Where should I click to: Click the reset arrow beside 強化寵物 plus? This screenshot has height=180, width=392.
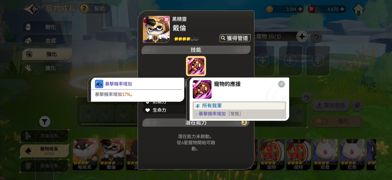316,37
